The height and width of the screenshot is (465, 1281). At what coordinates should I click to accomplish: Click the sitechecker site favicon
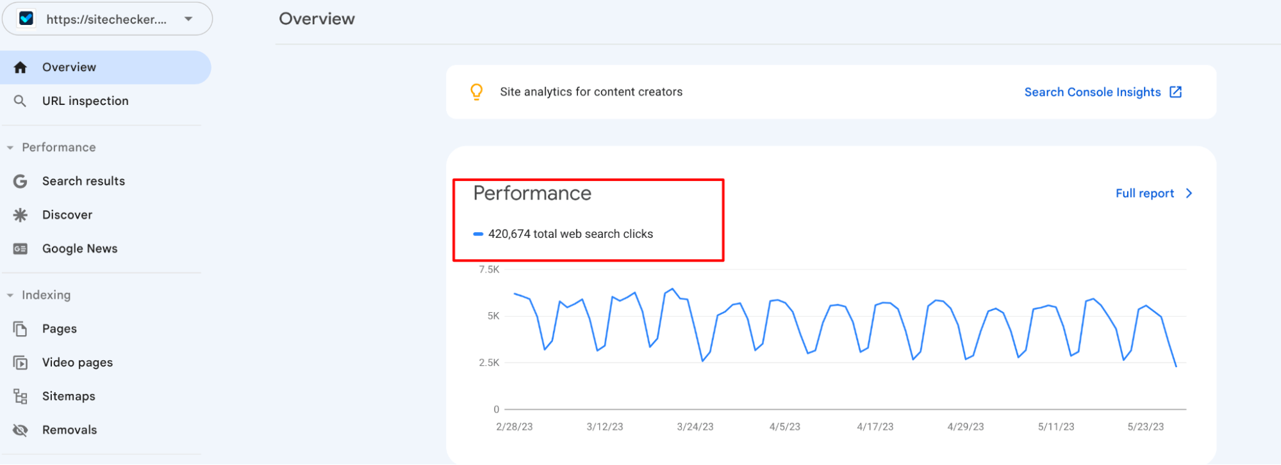click(x=26, y=19)
